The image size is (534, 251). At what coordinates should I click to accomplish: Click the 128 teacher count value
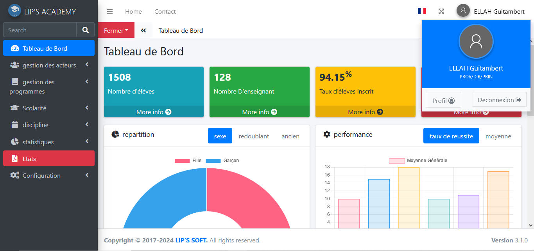tap(222, 77)
